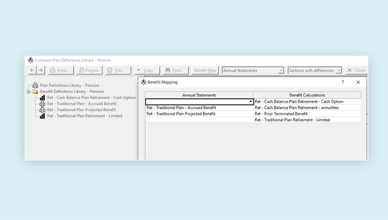388x220 pixels.
Task: Select Ret - Traditional Plan Retirement - Limited tree item
Action: (84, 116)
